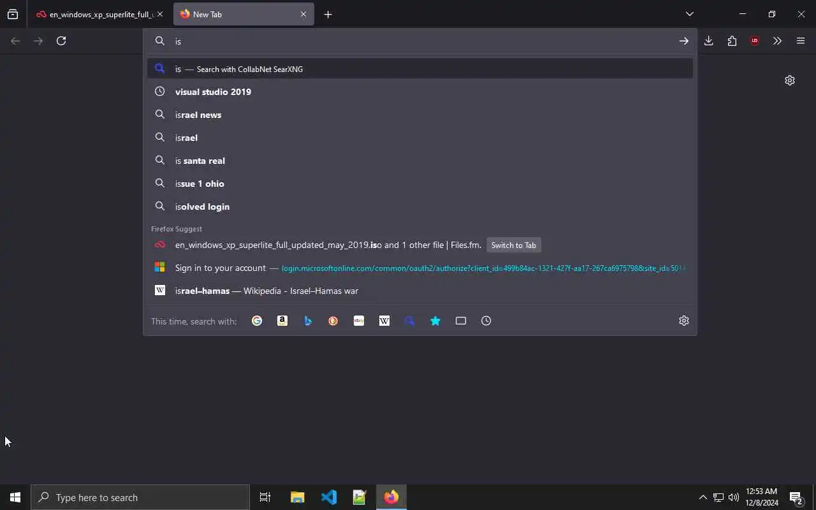816x510 pixels.
Task: Choose the 'is santa real' suggestion
Action: (x=420, y=161)
